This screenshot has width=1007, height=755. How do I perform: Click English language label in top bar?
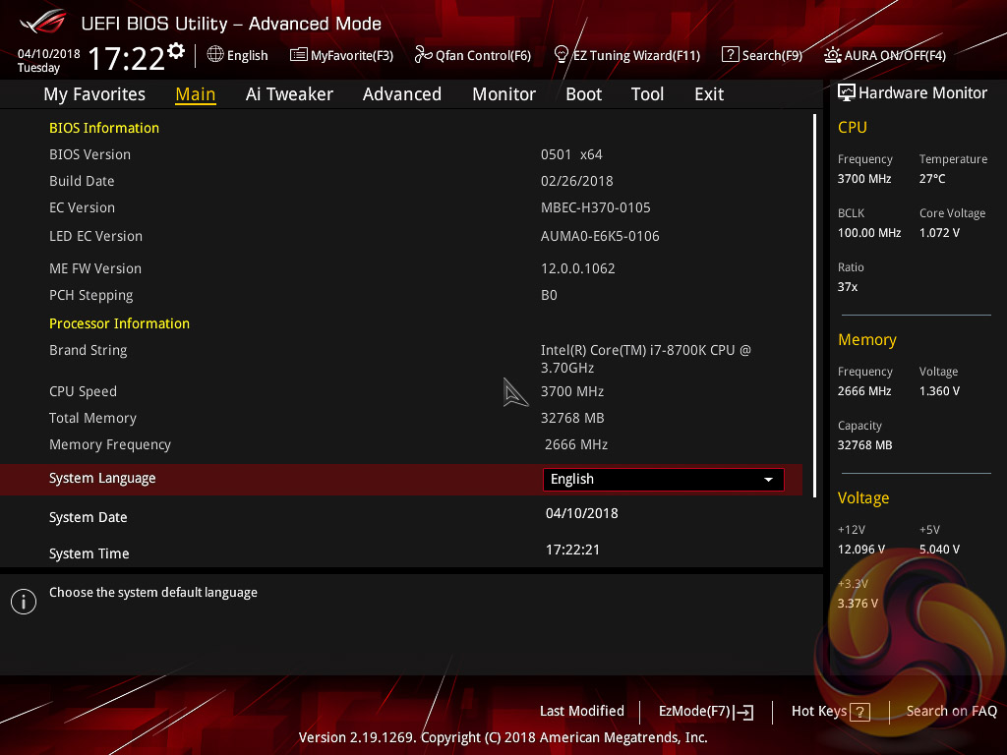247,56
